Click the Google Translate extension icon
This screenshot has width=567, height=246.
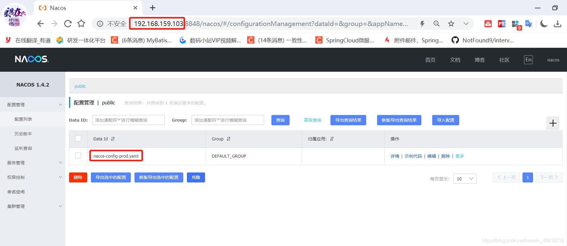point(529,24)
